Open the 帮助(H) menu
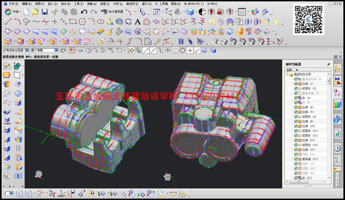 [176, 4]
